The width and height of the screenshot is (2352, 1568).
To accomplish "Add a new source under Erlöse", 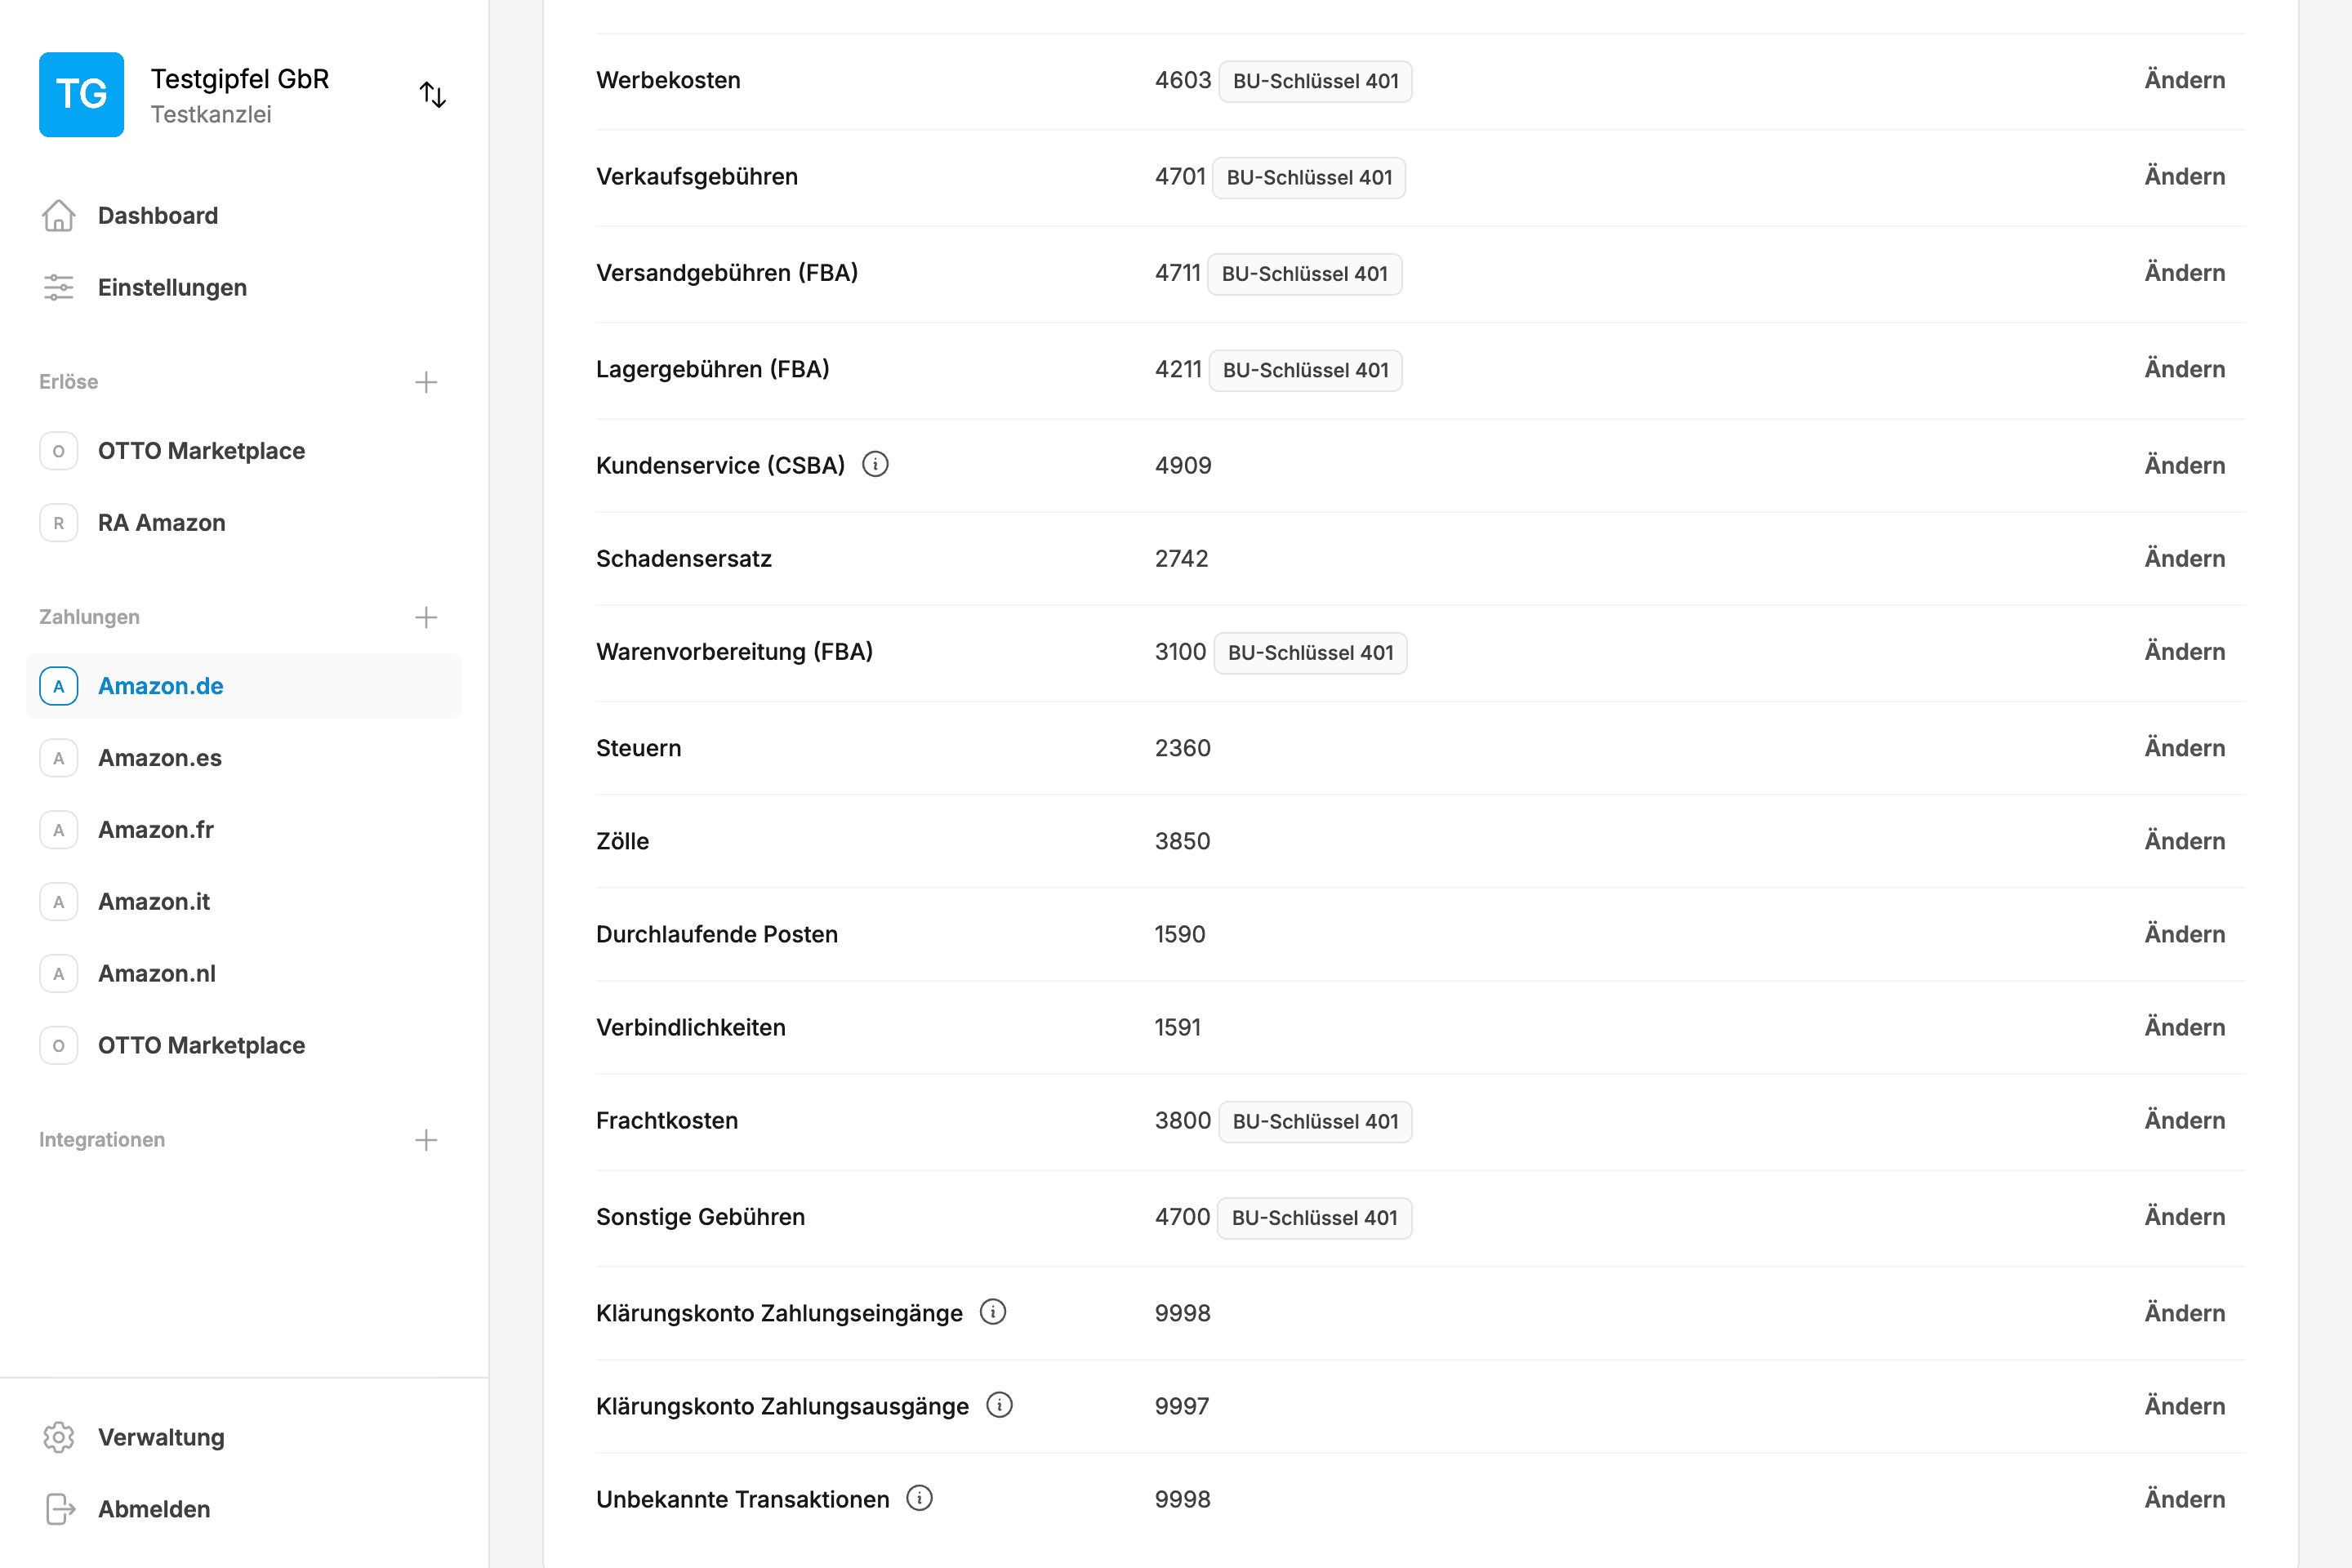I will [426, 381].
